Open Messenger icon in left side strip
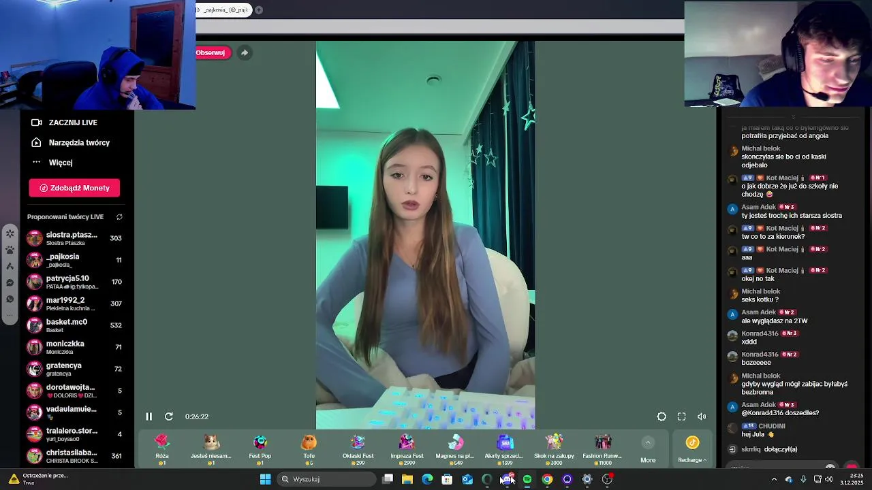872x490 pixels. click(x=10, y=282)
